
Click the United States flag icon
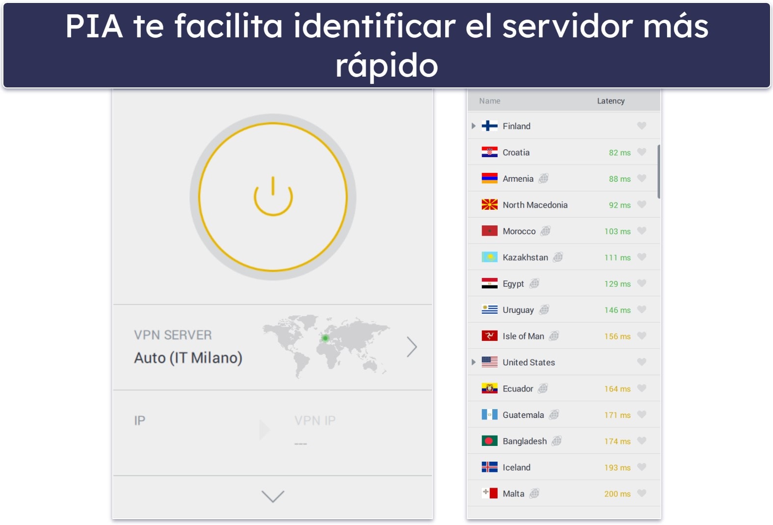(489, 362)
